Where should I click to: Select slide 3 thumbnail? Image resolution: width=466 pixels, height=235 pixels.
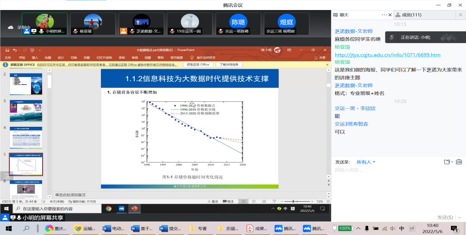[26, 111]
